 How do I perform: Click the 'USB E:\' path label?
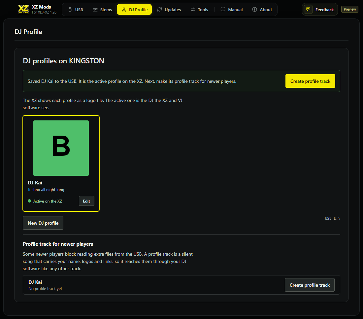coord(332,218)
